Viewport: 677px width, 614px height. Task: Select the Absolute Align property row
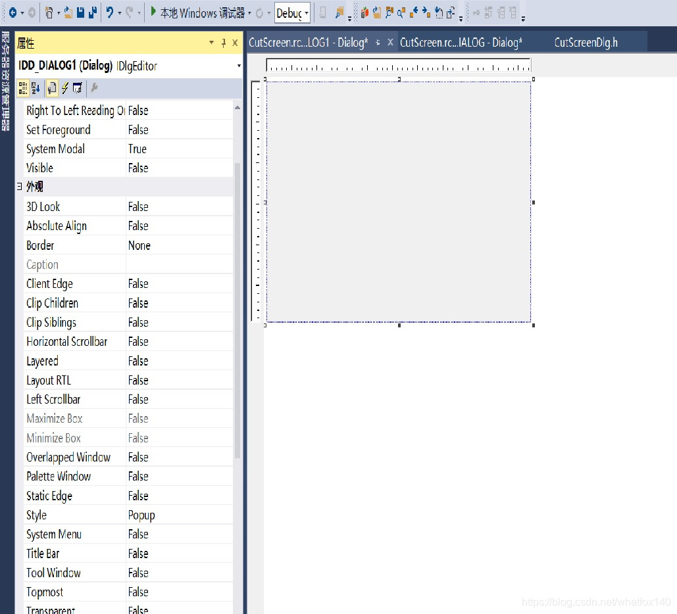(128, 226)
